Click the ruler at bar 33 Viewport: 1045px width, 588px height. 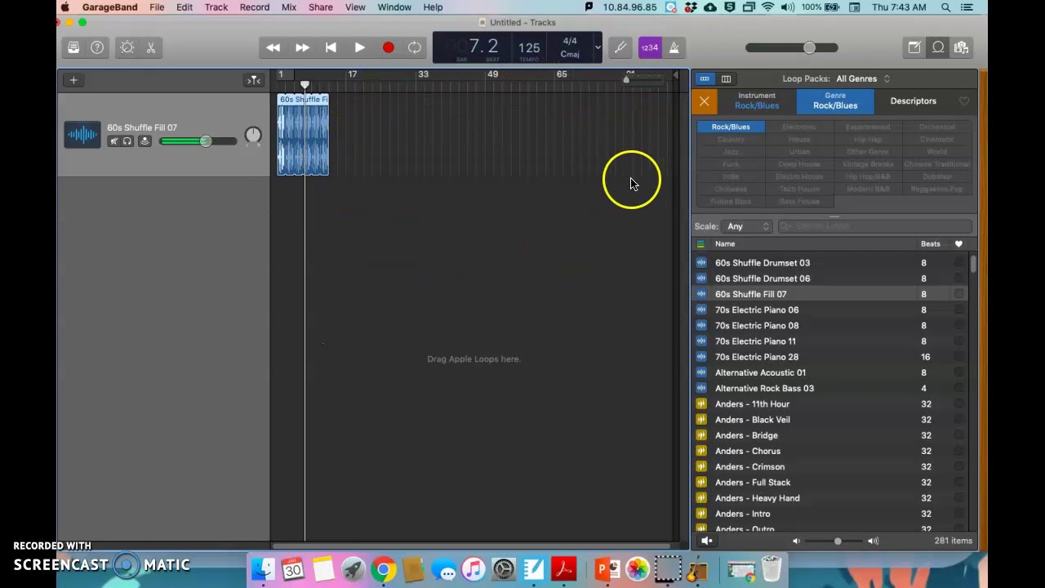tap(423, 74)
